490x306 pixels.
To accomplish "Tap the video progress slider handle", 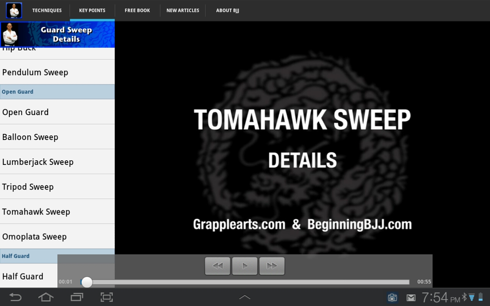I will click(87, 282).
